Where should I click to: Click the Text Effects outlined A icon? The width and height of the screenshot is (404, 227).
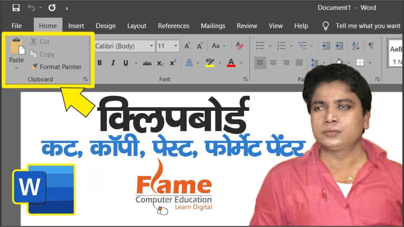[x=189, y=63]
